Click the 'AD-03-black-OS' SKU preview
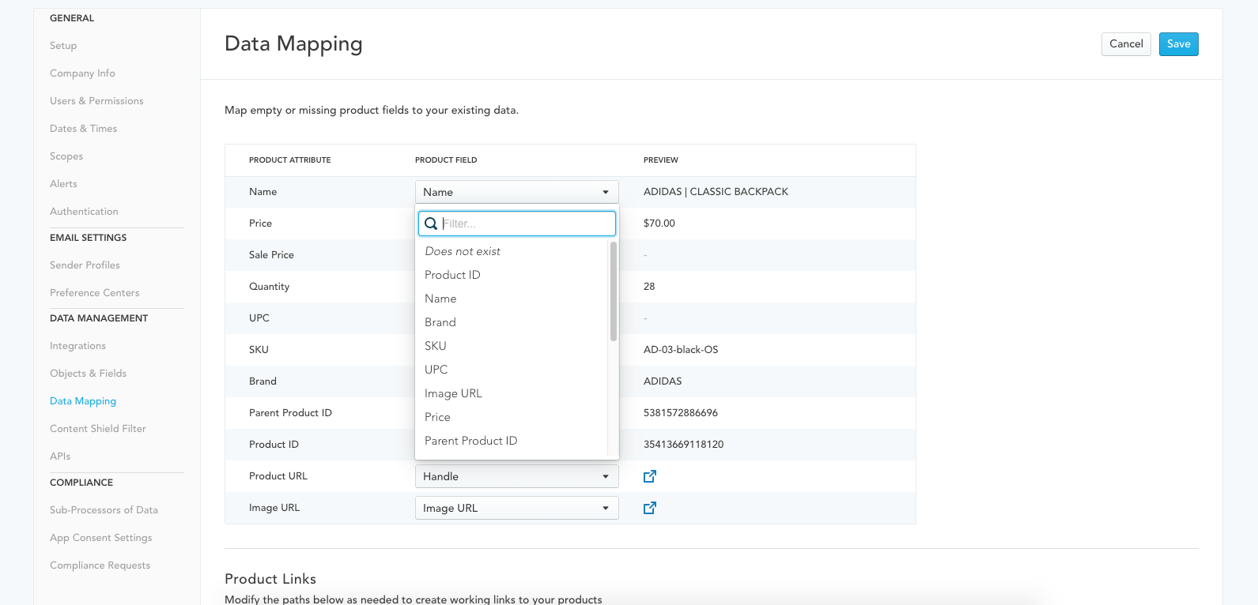The image size is (1258, 605). [x=681, y=350]
